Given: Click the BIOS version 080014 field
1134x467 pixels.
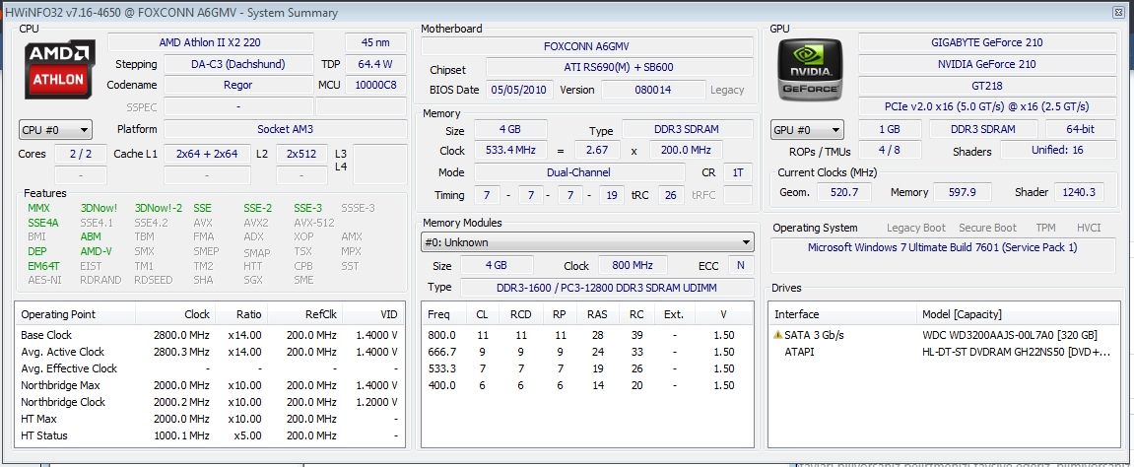Looking at the screenshot, I should pyautogui.click(x=653, y=90).
